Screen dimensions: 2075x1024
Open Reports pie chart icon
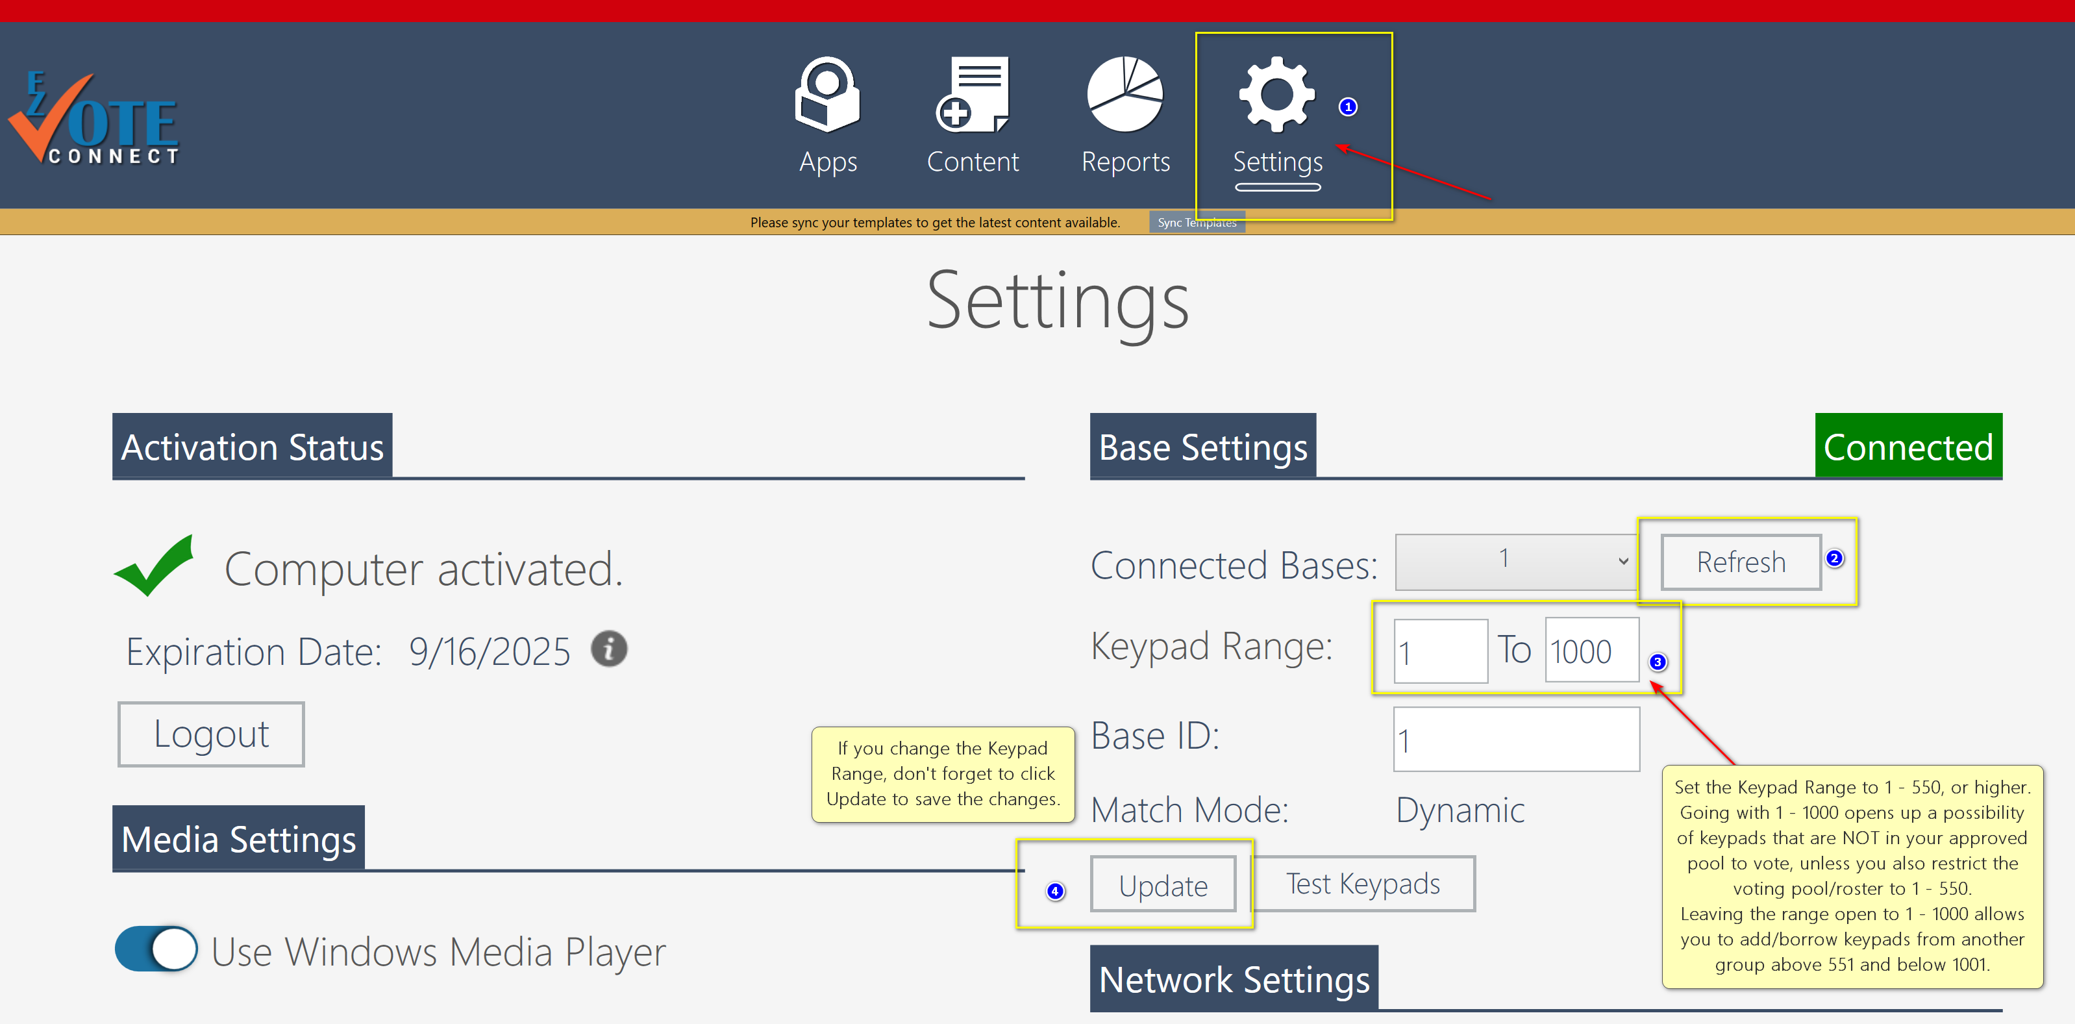(1124, 94)
